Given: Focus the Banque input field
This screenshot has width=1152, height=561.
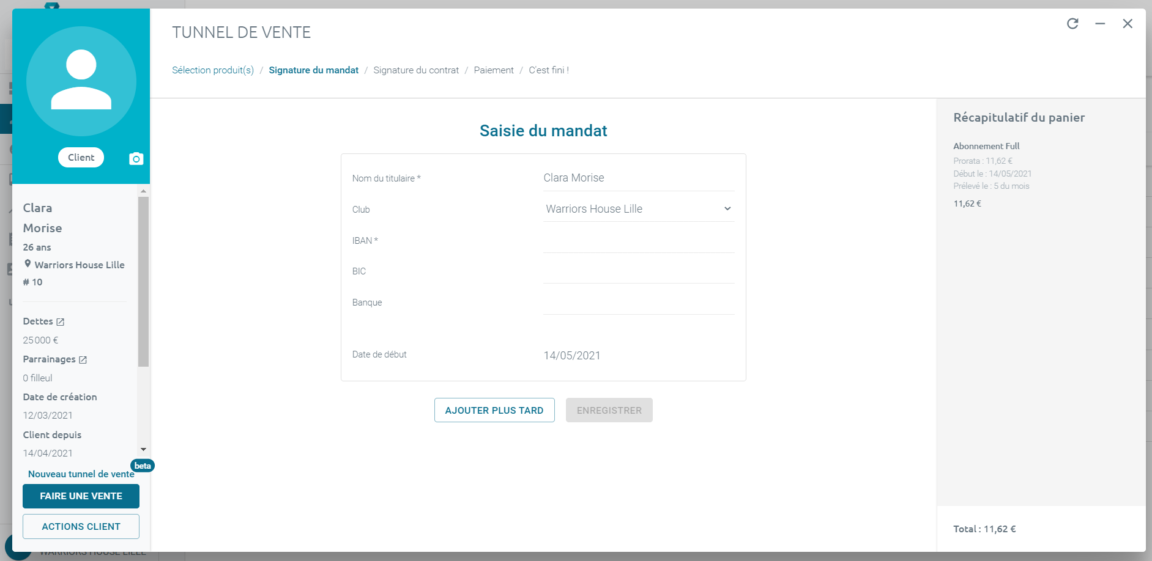Looking at the screenshot, I should 639,302.
